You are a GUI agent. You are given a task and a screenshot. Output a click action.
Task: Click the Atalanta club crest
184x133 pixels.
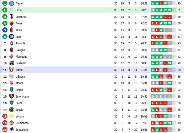(x=11, y=43)
